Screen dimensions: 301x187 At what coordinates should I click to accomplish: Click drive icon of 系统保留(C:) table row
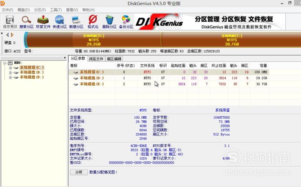click(76, 72)
